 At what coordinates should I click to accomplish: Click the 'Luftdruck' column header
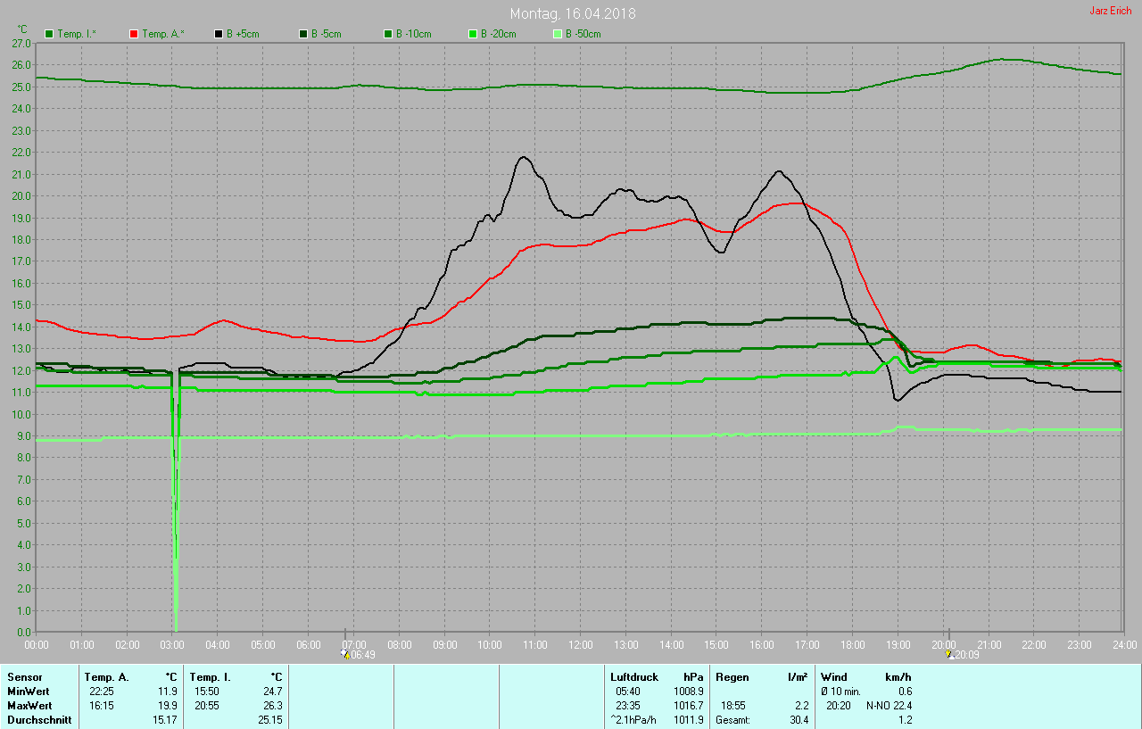(x=634, y=677)
